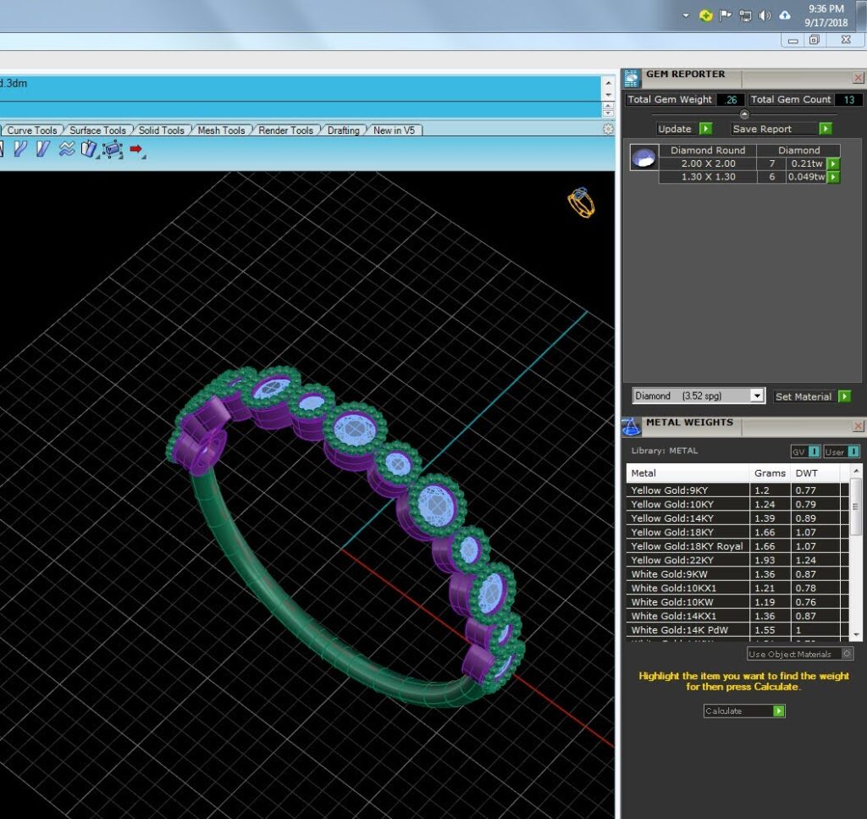This screenshot has width=867, height=819.
Task: Click green arrow on 0.049tw gem row
Action: (833, 177)
